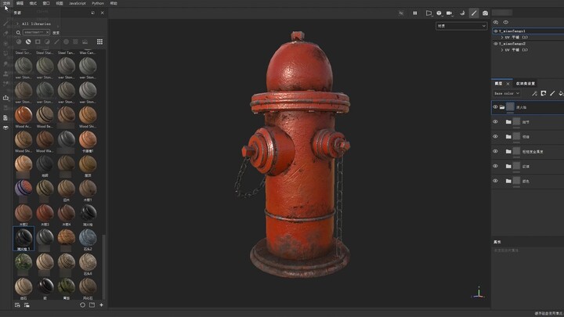Open the Base color channel dropdown
This screenshot has width=564, height=317.
(506, 93)
